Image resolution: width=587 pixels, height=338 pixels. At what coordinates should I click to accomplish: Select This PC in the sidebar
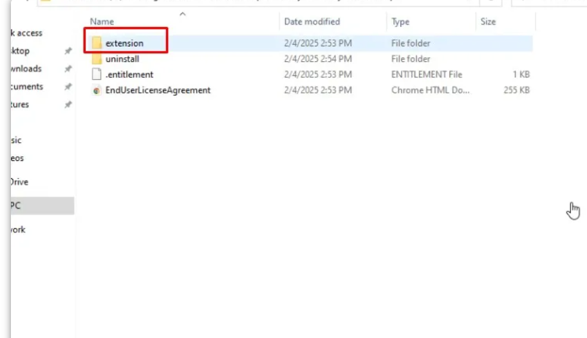tap(15, 205)
